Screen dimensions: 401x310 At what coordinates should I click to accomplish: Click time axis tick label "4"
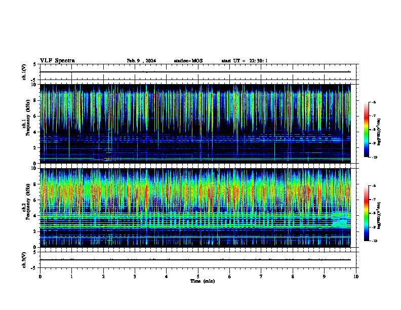pos(167,277)
